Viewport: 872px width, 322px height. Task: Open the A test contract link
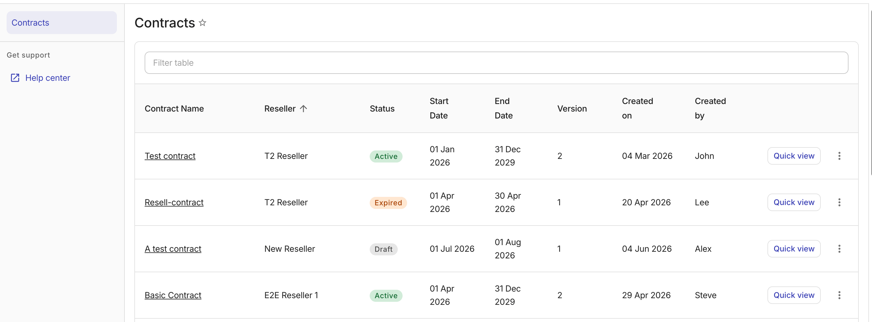coord(173,248)
